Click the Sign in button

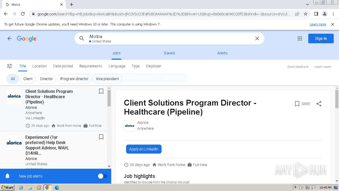click(x=321, y=38)
